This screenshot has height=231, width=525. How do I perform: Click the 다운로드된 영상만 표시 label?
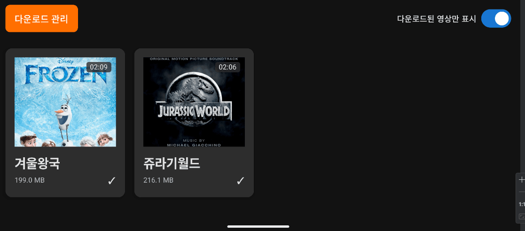click(x=436, y=19)
